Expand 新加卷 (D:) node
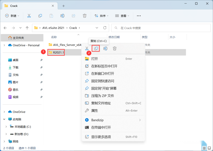213x151 pixels. coord(6,134)
